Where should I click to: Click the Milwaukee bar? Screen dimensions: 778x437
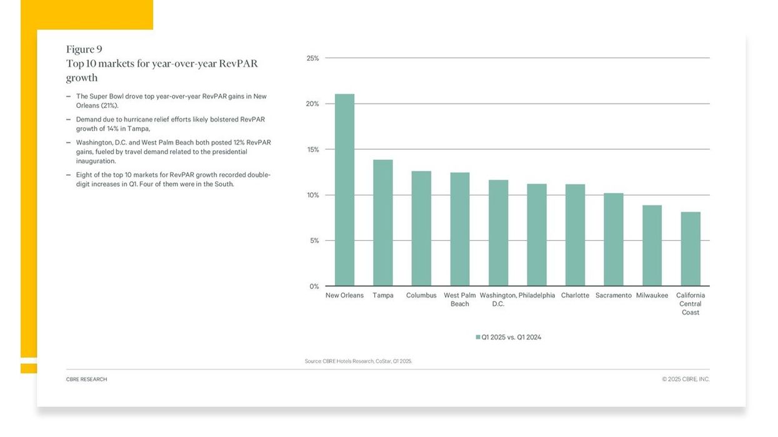click(652, 245)
